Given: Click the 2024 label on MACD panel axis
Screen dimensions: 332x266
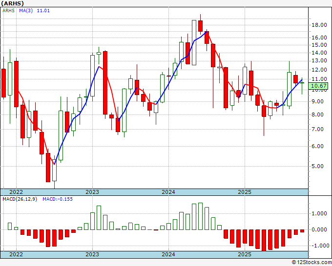Looking at the screenshot, I should (x=168, y=254).
